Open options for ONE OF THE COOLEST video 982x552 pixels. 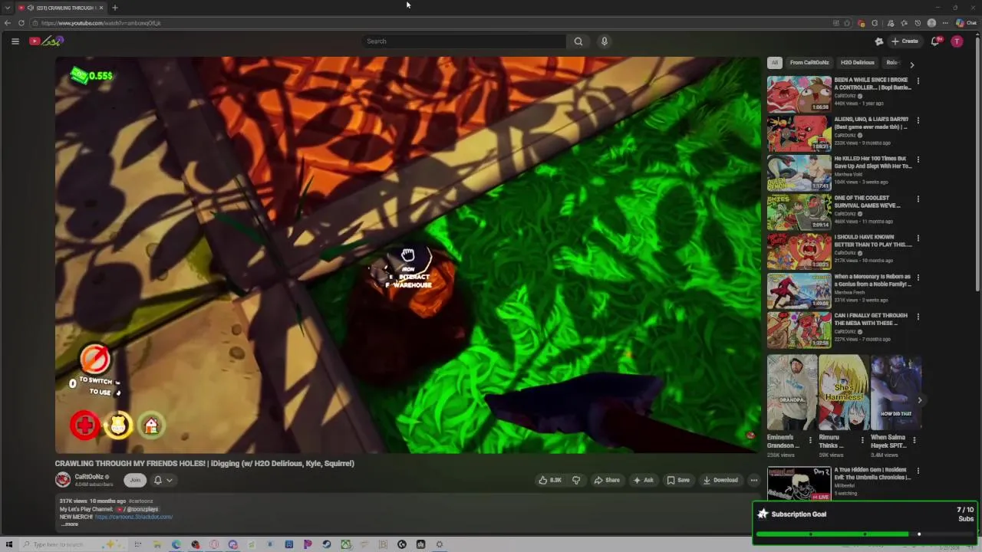click(918, 199)
